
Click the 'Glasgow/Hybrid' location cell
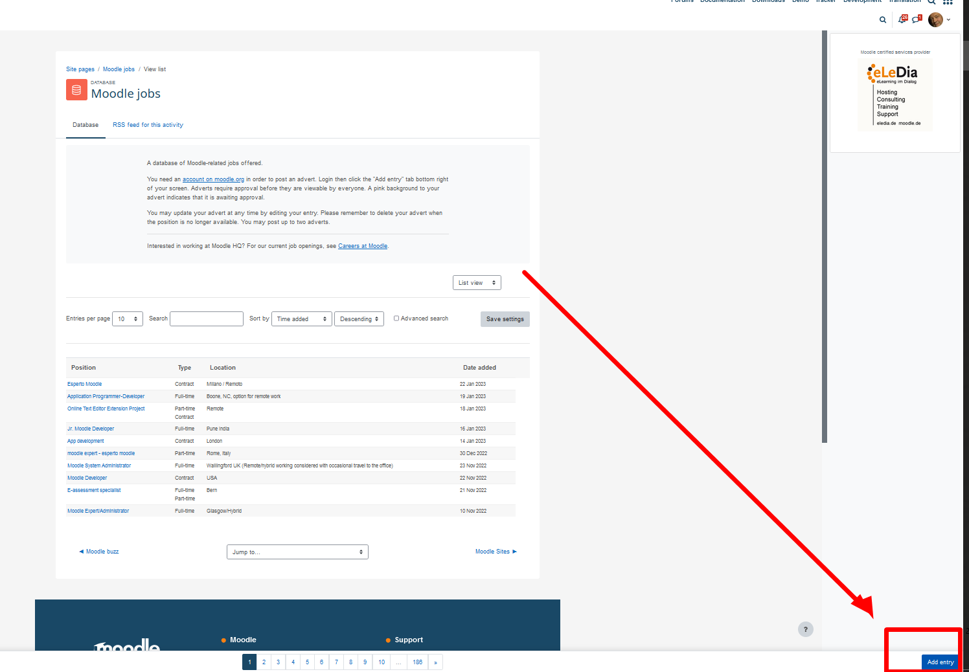[224, 511]
